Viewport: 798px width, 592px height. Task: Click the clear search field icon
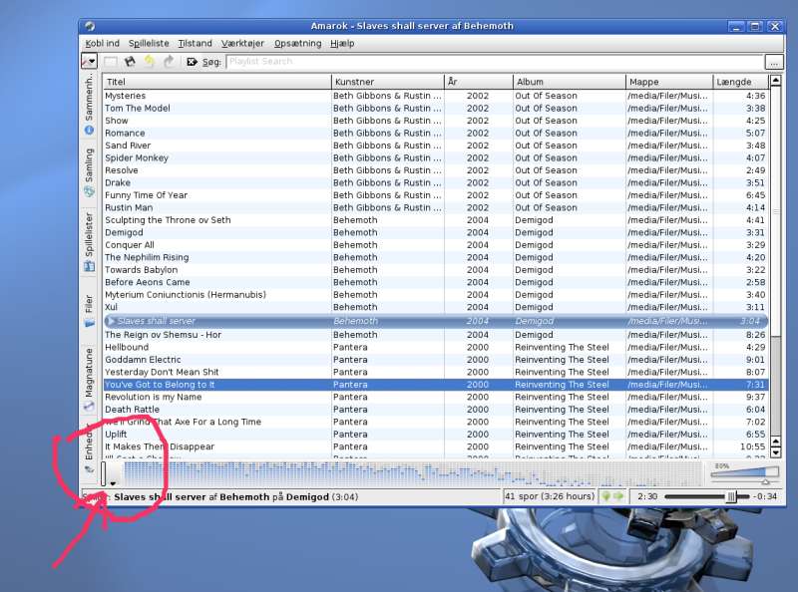coord(192,62)
